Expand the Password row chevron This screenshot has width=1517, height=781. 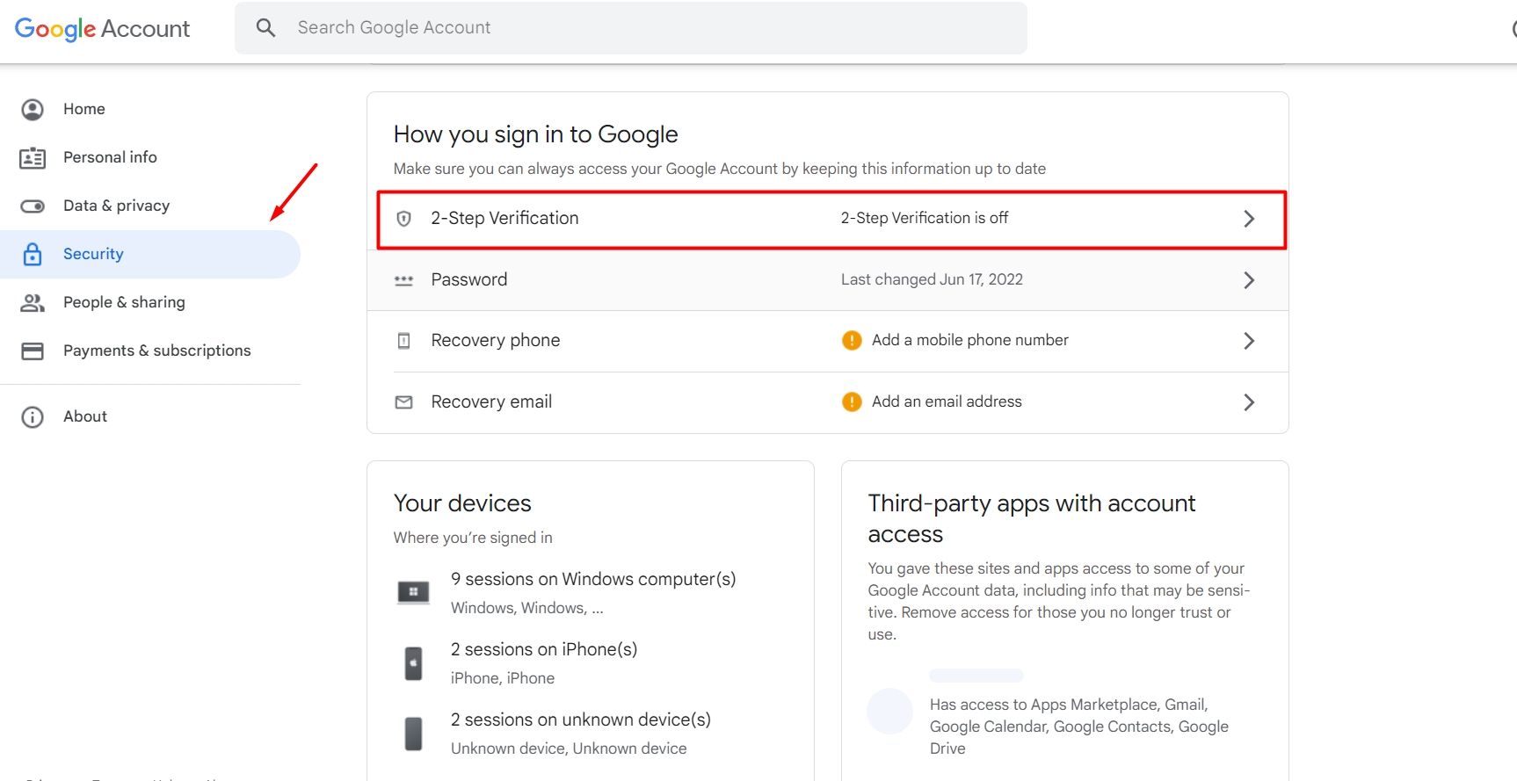[1249, 280]
